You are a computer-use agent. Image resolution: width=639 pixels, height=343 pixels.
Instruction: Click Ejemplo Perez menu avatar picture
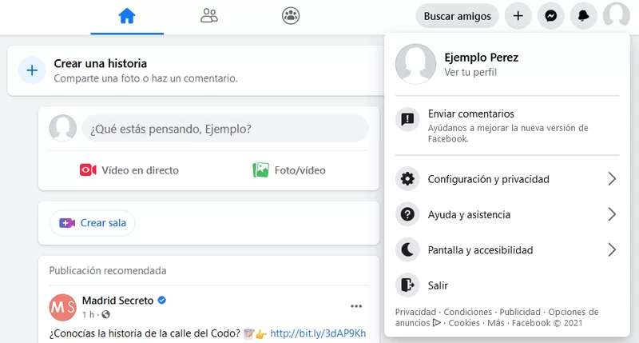pyautogui.click(x=415, y=64)
